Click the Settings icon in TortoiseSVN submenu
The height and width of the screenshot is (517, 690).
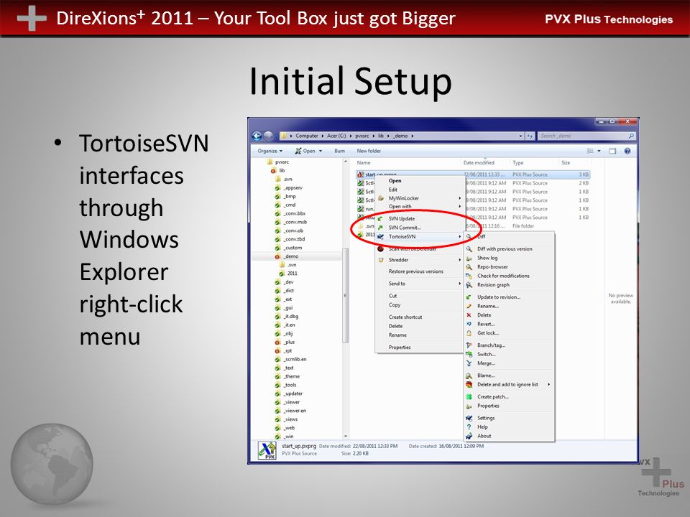click(x=469, y=418)
